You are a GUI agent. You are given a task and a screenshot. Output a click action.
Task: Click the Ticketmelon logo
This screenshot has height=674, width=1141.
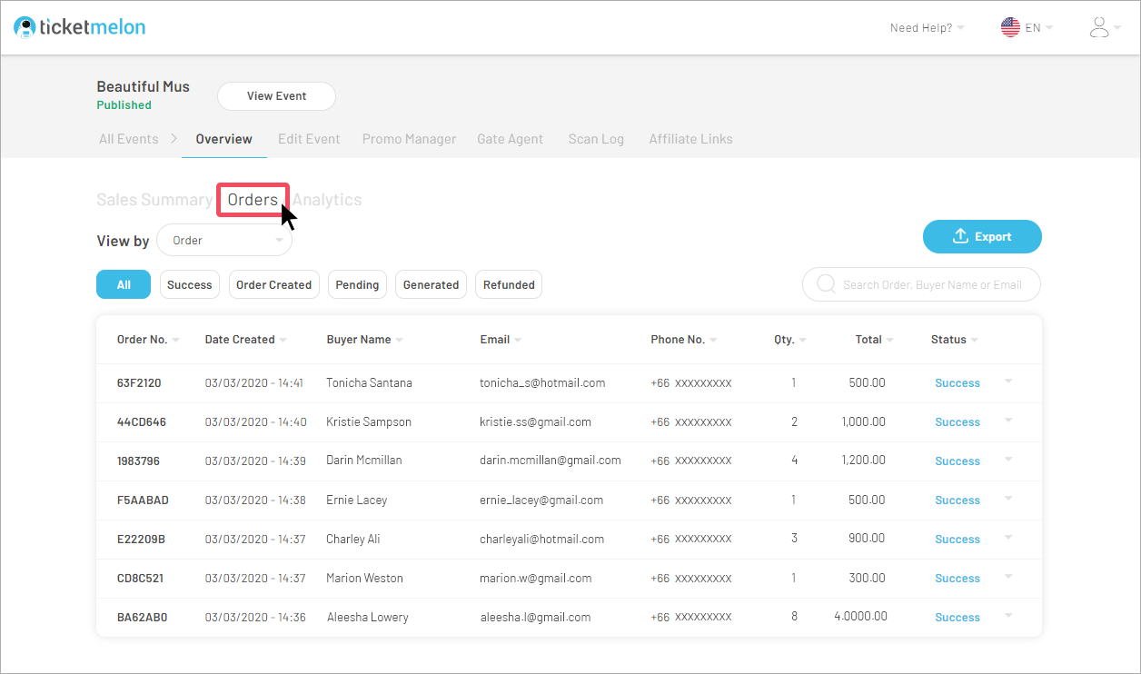click(80, 27)
